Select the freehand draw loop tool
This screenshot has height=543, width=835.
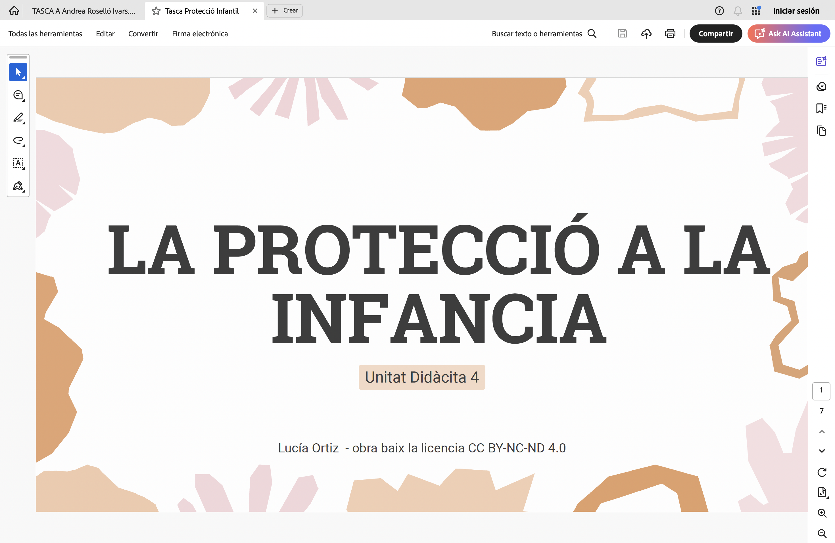point(18,141)
